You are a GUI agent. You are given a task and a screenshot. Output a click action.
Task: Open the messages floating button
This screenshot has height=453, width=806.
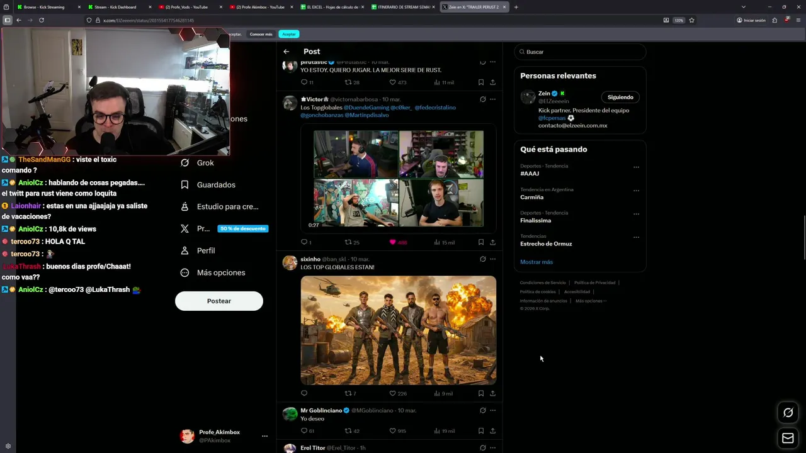click(x=788, y=439)
